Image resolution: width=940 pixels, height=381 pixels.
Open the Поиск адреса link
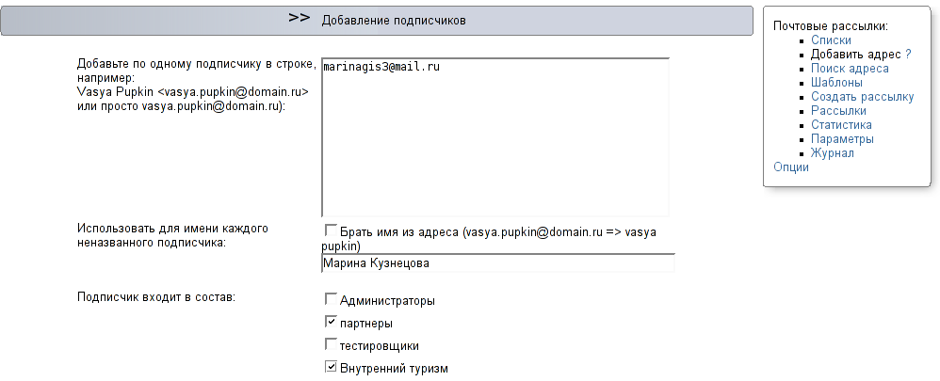point(850,69)
